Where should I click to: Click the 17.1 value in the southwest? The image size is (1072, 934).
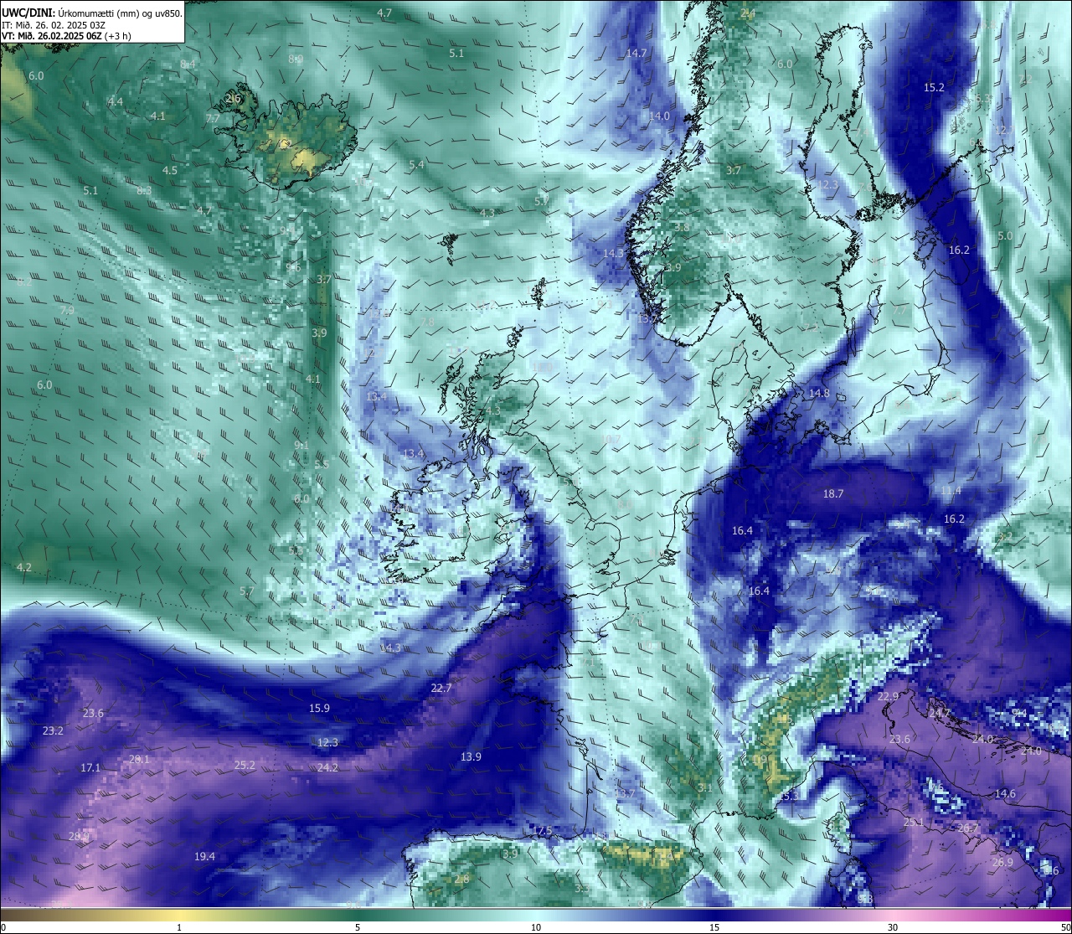coord(90,768)
